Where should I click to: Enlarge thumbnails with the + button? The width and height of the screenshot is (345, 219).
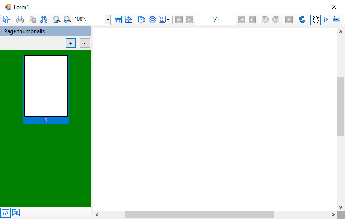tap(71, 43)
